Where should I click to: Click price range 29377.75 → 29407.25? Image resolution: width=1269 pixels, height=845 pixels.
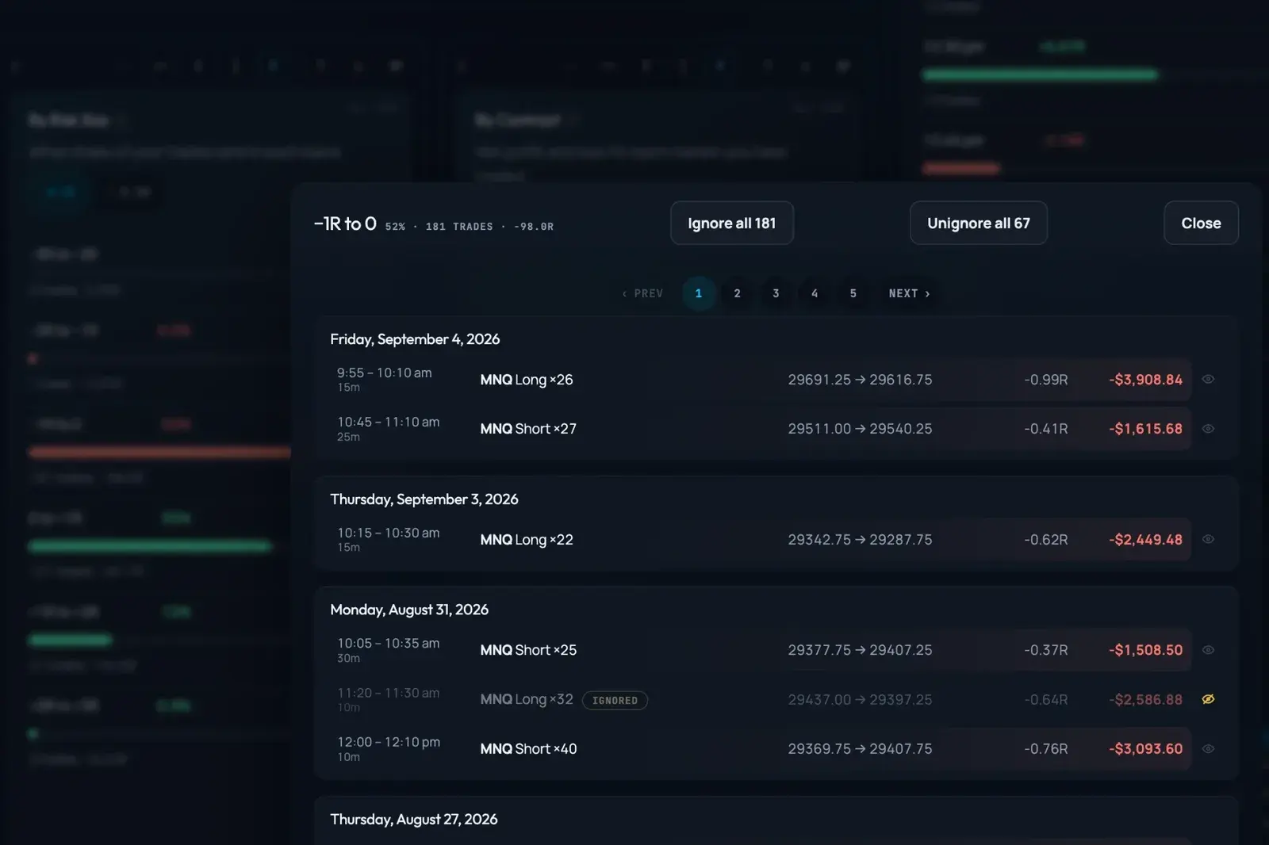point(860,650)
